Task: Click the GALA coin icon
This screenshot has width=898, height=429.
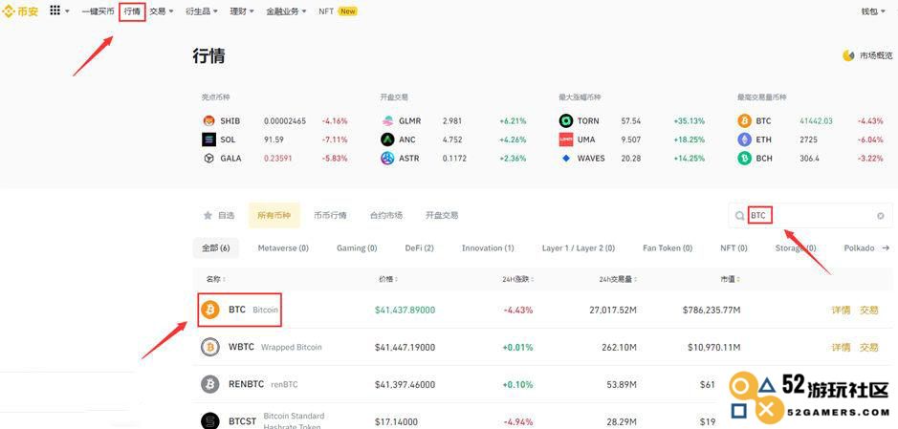Action: [209, 159]
